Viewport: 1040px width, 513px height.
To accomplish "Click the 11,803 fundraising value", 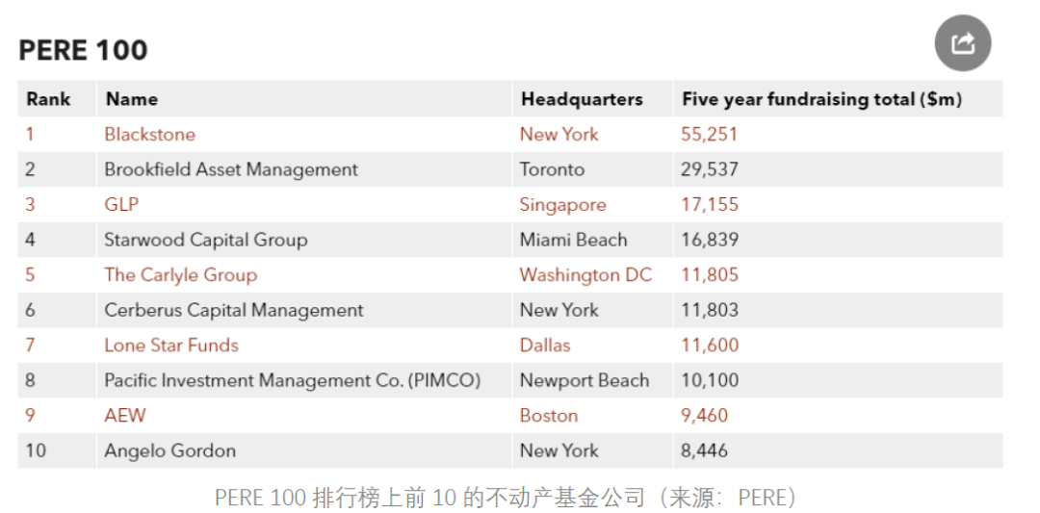I will 709,310.
